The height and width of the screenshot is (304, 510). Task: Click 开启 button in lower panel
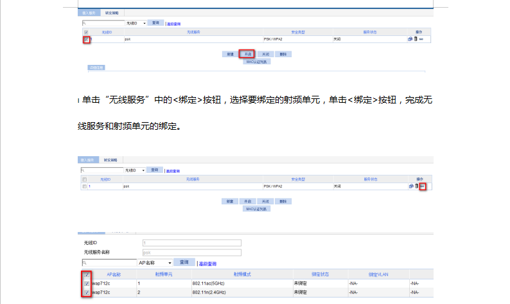click(248, 201)
